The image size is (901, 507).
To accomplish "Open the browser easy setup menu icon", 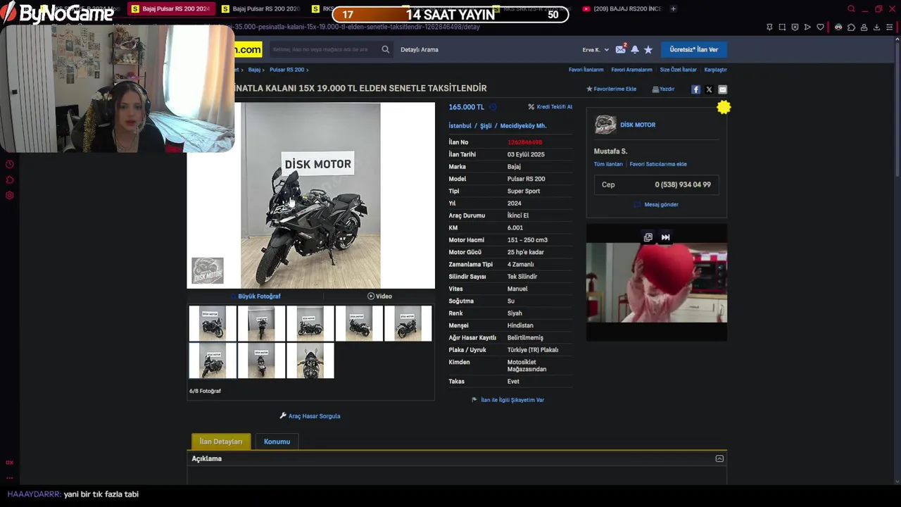I will [x=890, y=27].
